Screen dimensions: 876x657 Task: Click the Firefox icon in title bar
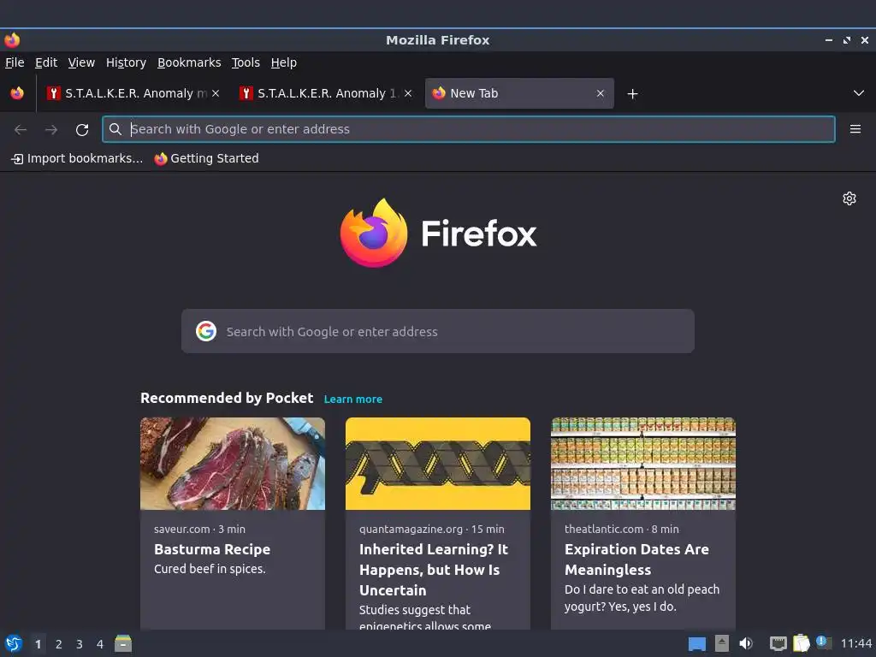(x=12, y=40)
